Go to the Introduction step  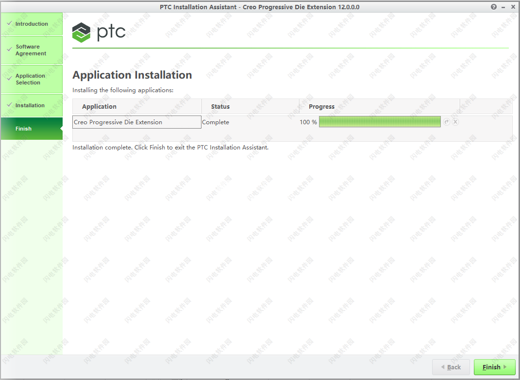click(x=32, y=24)
